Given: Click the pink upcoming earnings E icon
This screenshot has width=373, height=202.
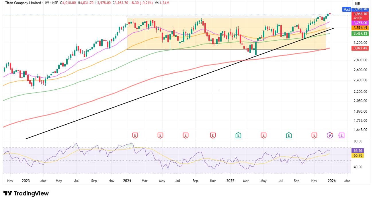Looking at the screenshot, I should coord(341,135).
